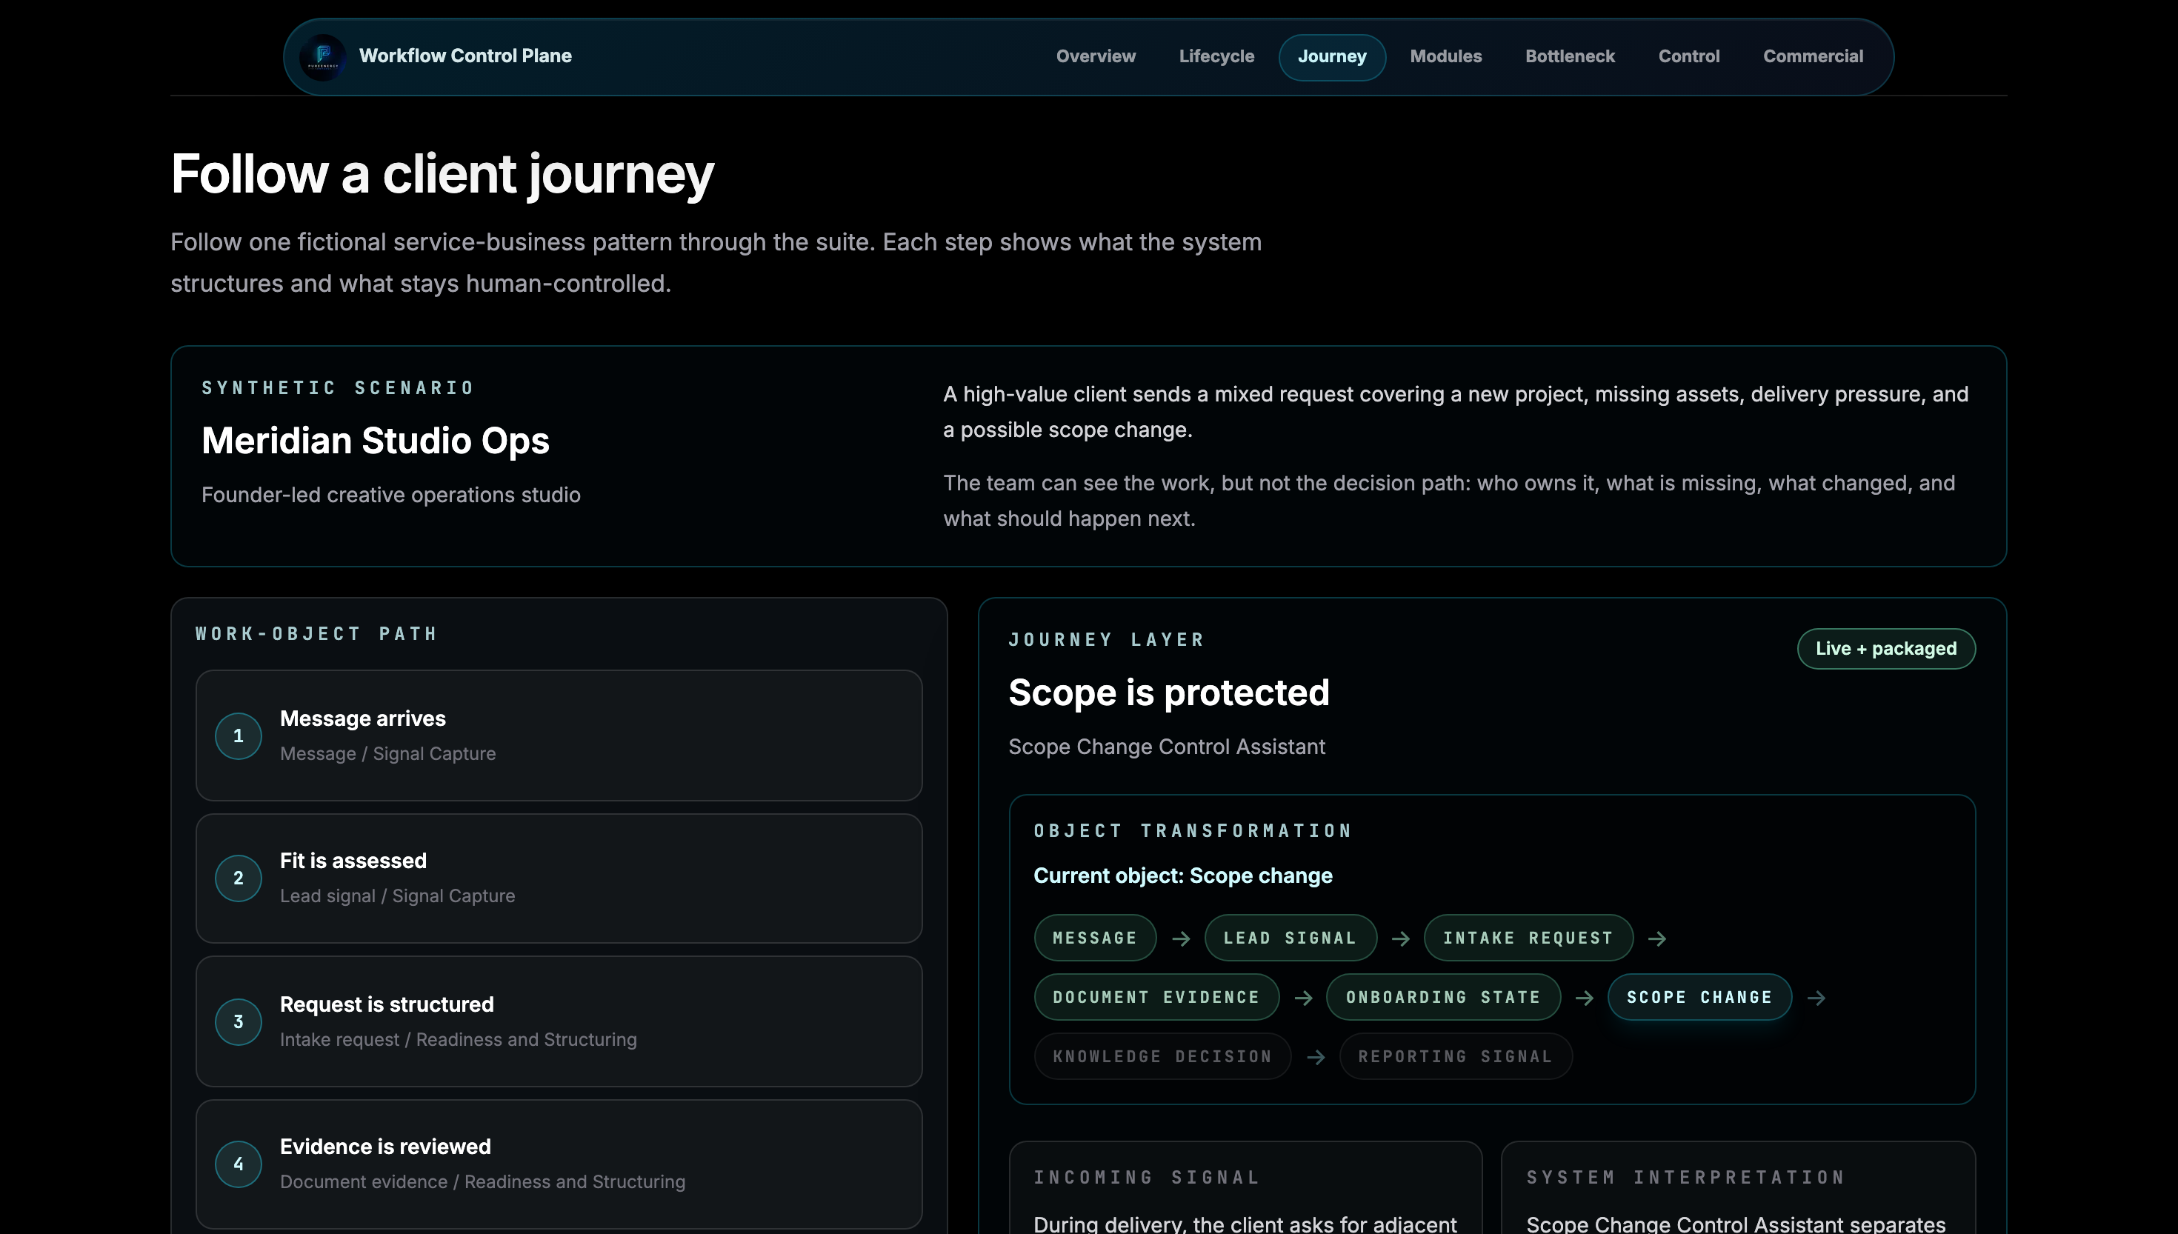Click the Workflow Control Plane logo icon

[x=323, y=57]
